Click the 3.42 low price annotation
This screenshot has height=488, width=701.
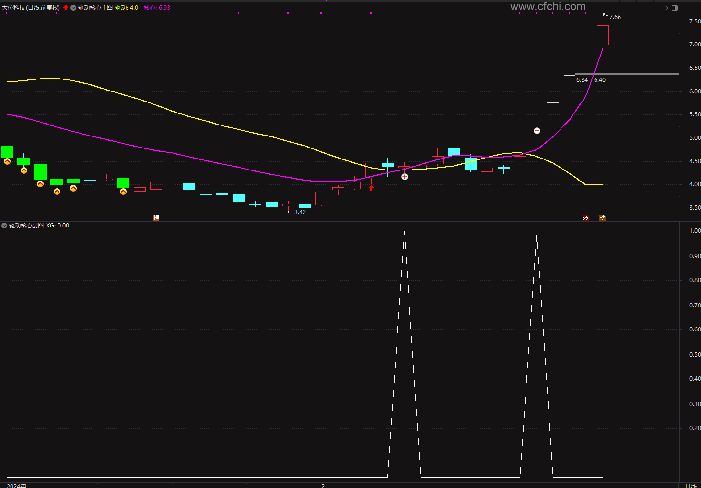click(x=300, y=212)
